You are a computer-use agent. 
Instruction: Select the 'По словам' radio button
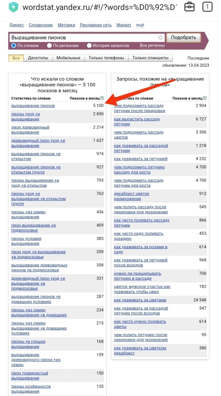(14, 45)
